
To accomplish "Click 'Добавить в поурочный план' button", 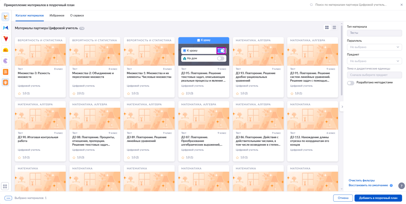I will (378, 198).
